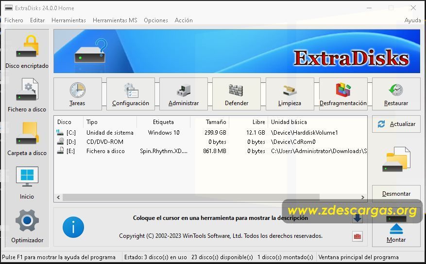Click the 12.1 GB free cell
The width and height of the screenshot is (426, 264).
coord(256,133)
